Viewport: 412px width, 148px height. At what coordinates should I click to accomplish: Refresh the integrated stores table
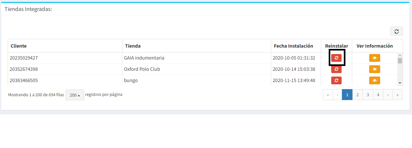click(396, 31)
